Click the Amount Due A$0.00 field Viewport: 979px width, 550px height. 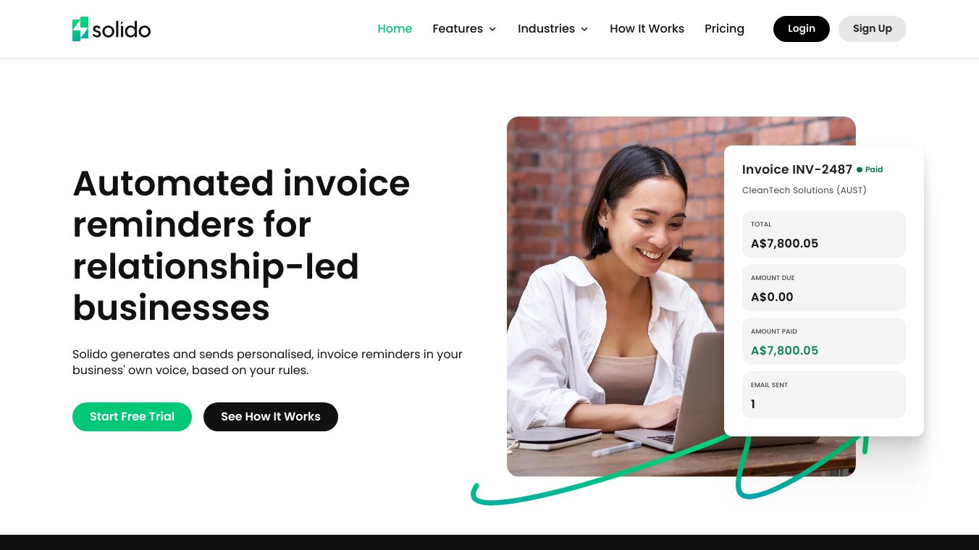(x=824, y=288)
